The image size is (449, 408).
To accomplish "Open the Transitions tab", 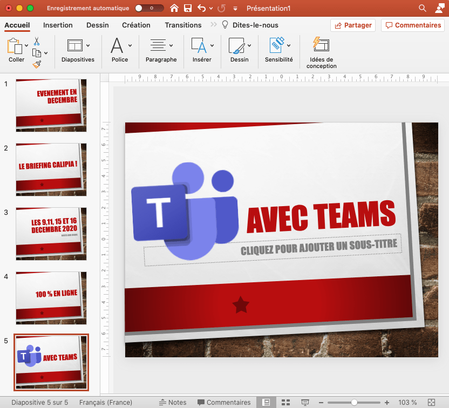I will tap(183, 25).
